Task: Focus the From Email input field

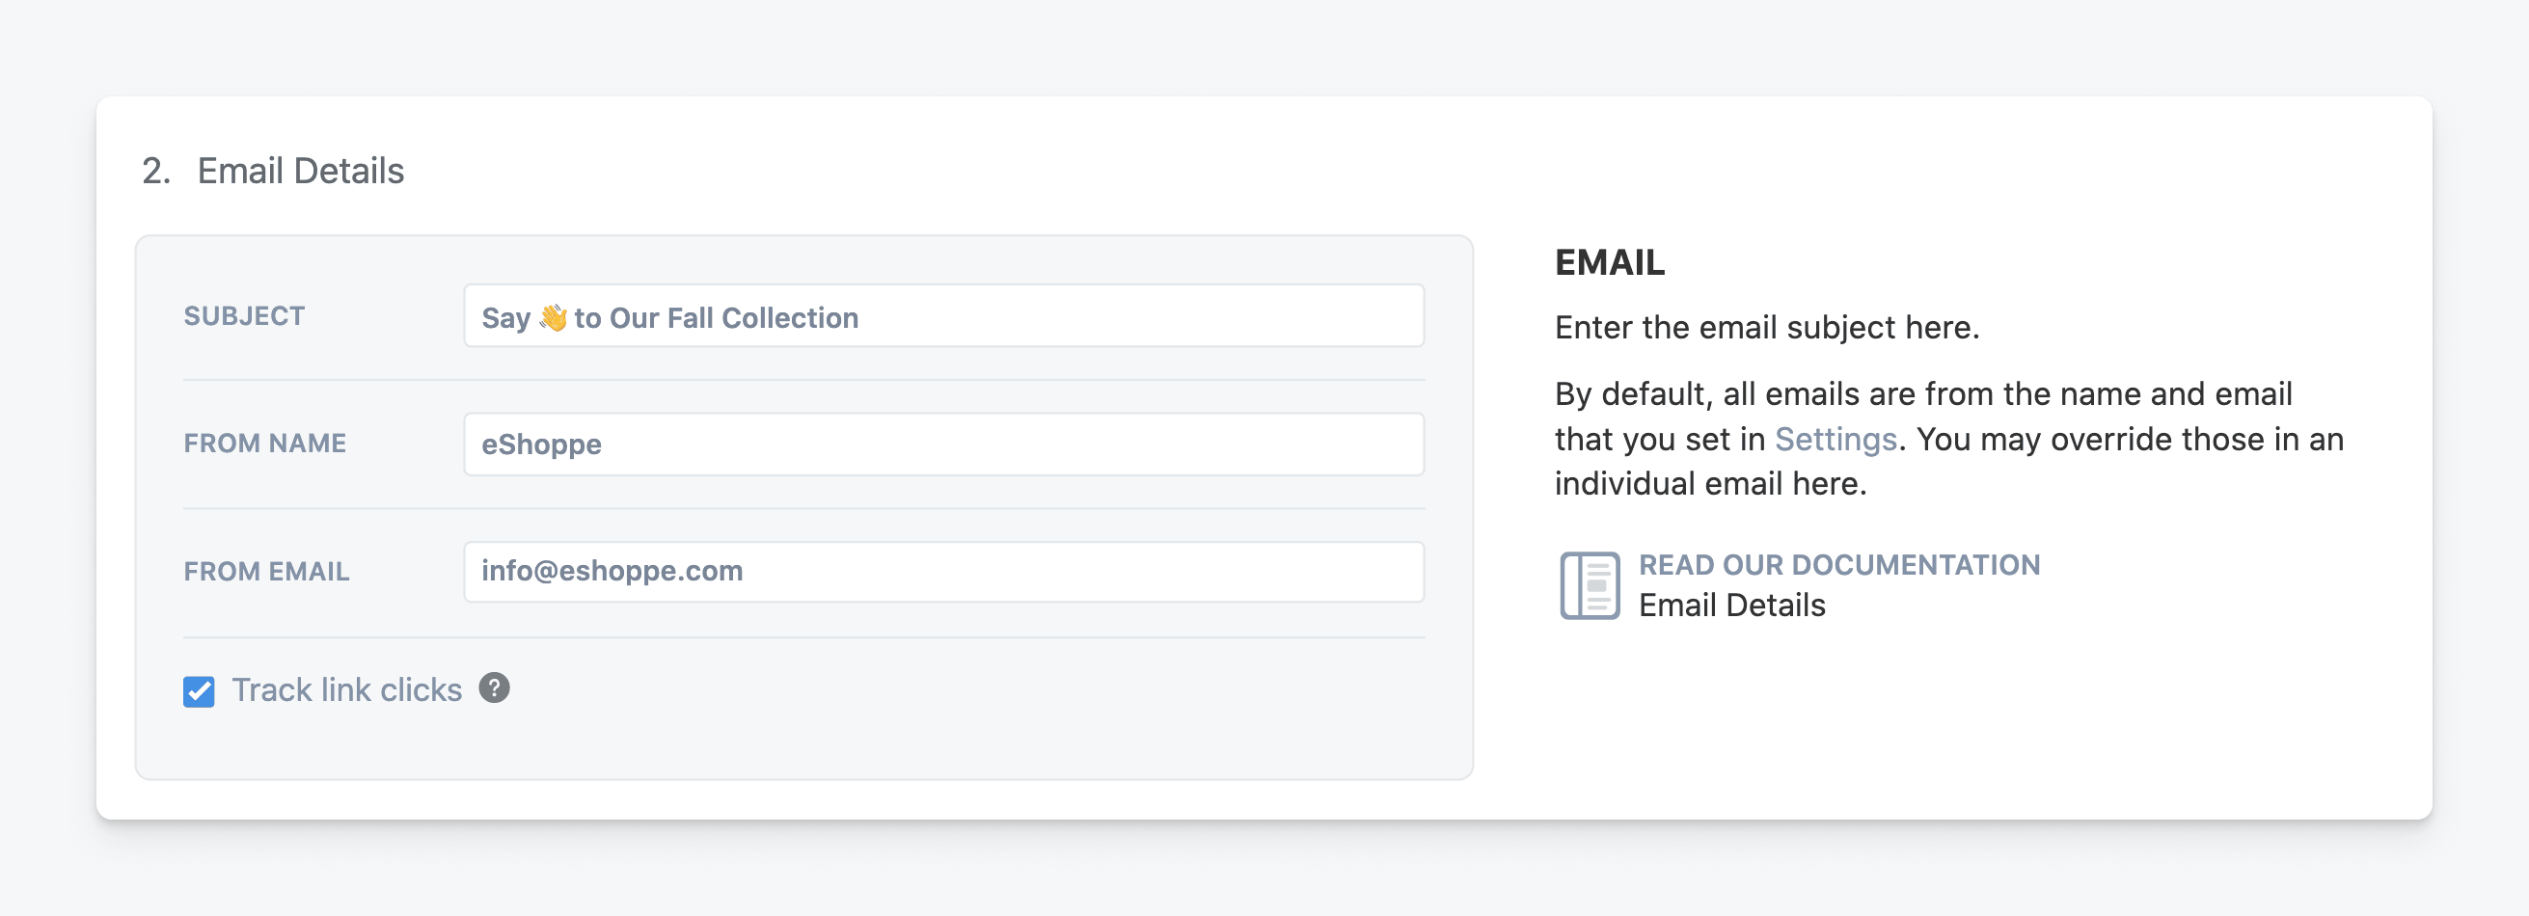Action: coord(943,572)
